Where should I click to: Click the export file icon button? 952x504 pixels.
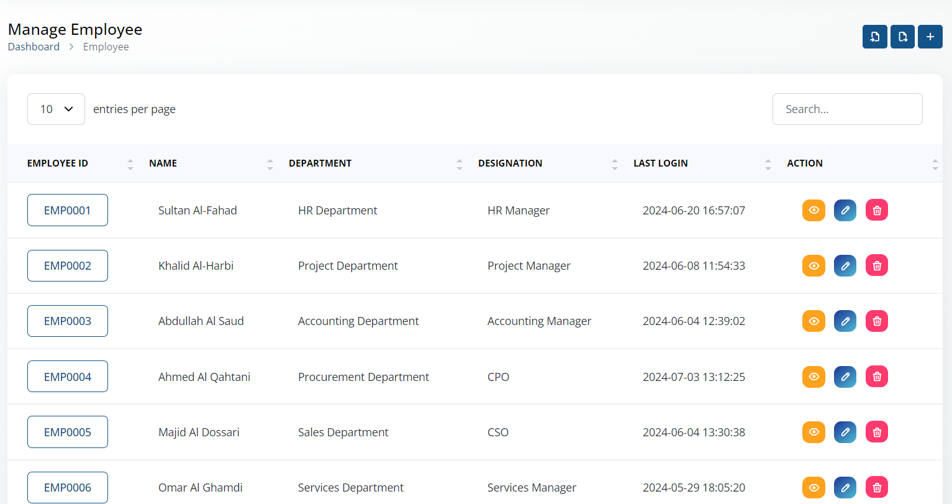click(x=902, y=37)
